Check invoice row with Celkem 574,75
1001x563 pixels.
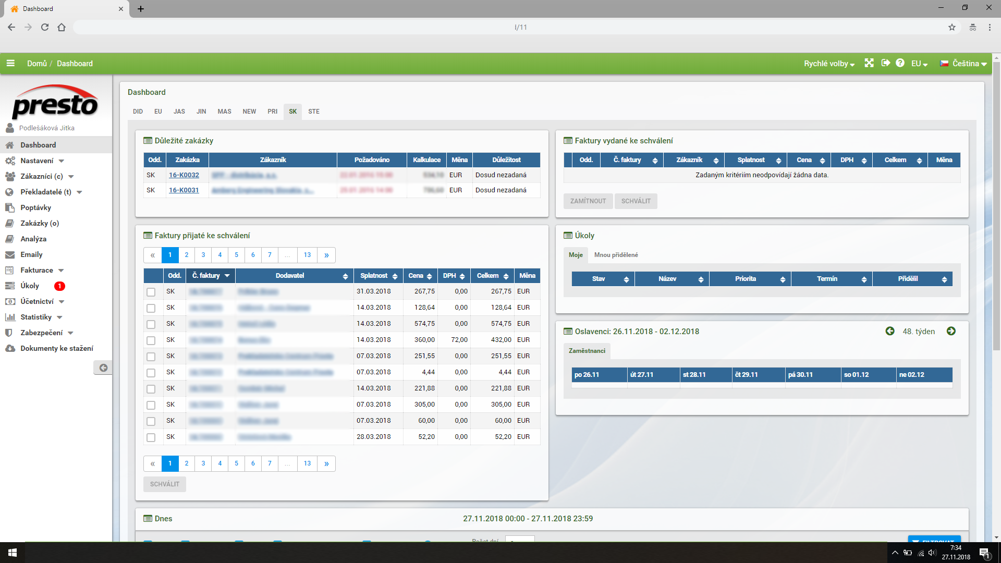[151, 324]
